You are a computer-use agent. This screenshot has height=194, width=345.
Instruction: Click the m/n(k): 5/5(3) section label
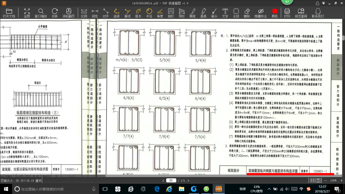(x=129, y=60)
